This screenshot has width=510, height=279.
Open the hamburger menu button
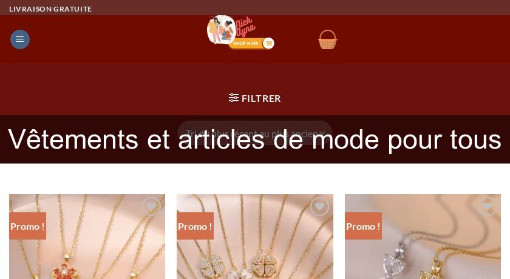20,39
